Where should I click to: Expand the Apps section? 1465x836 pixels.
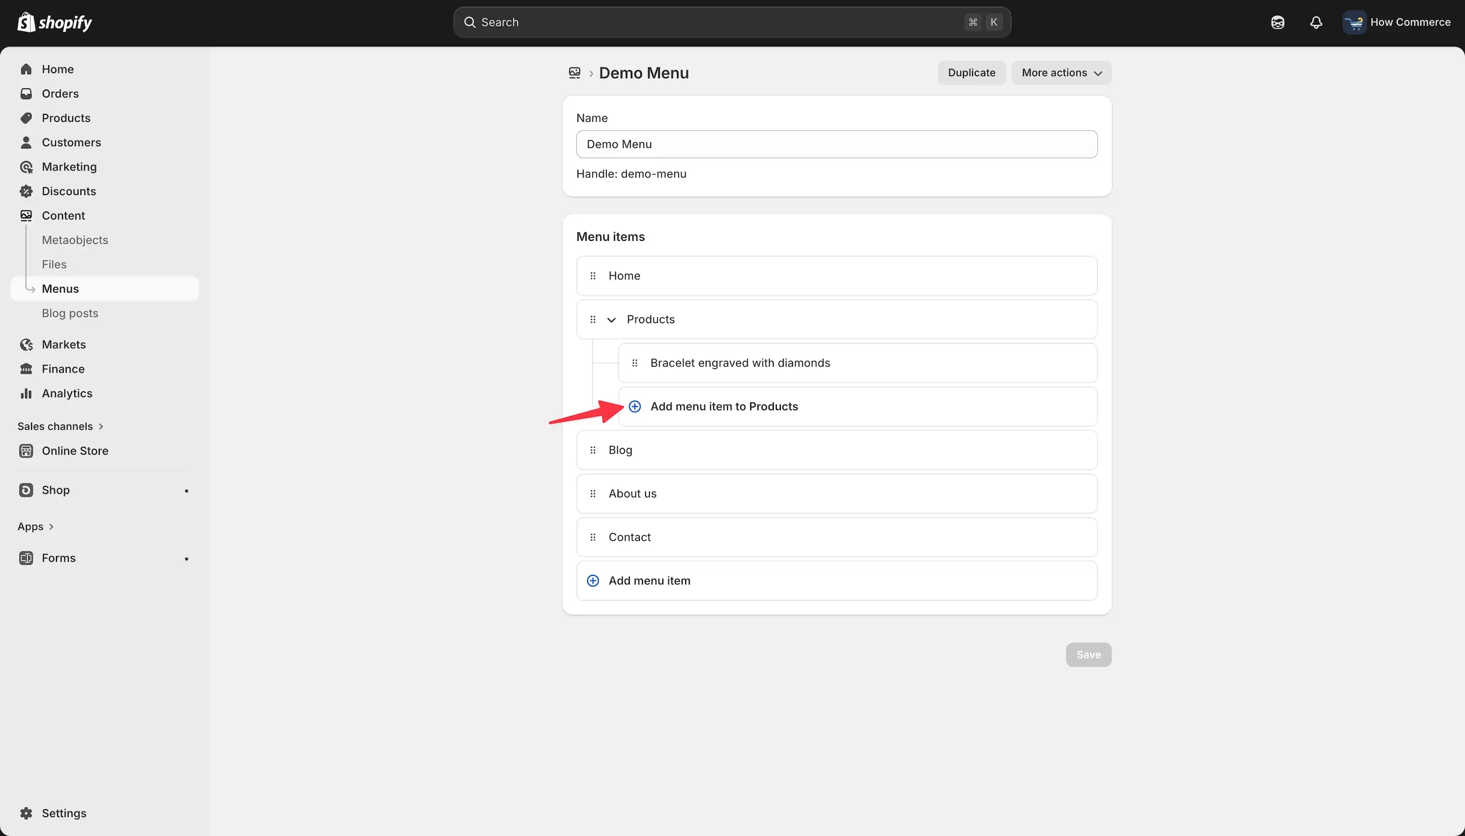[36, 527]
